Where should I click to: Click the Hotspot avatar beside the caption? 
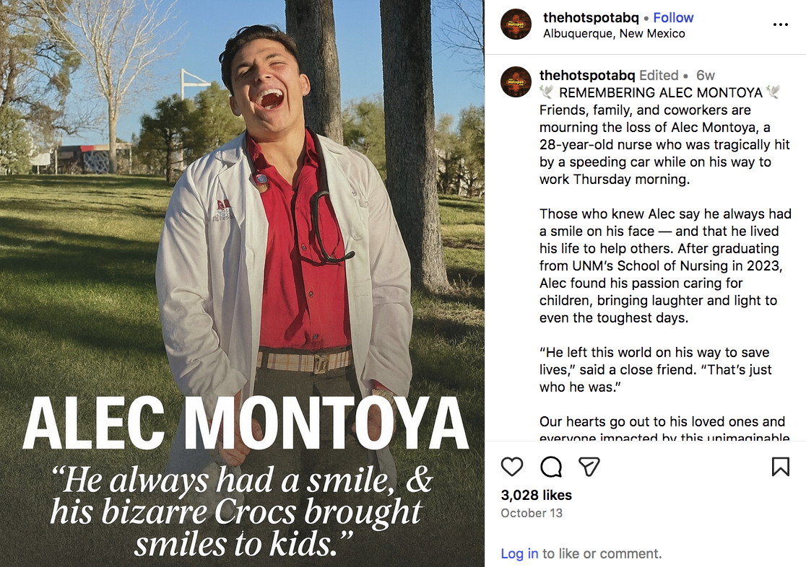pos(516,82)
